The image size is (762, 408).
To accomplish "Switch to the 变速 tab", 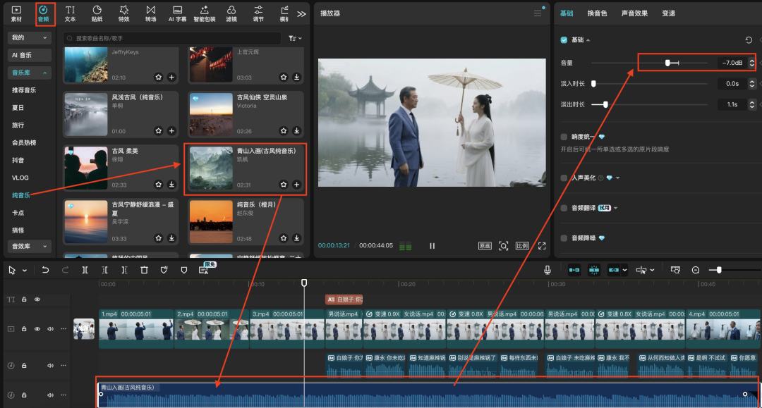I will tap(668, 13).
